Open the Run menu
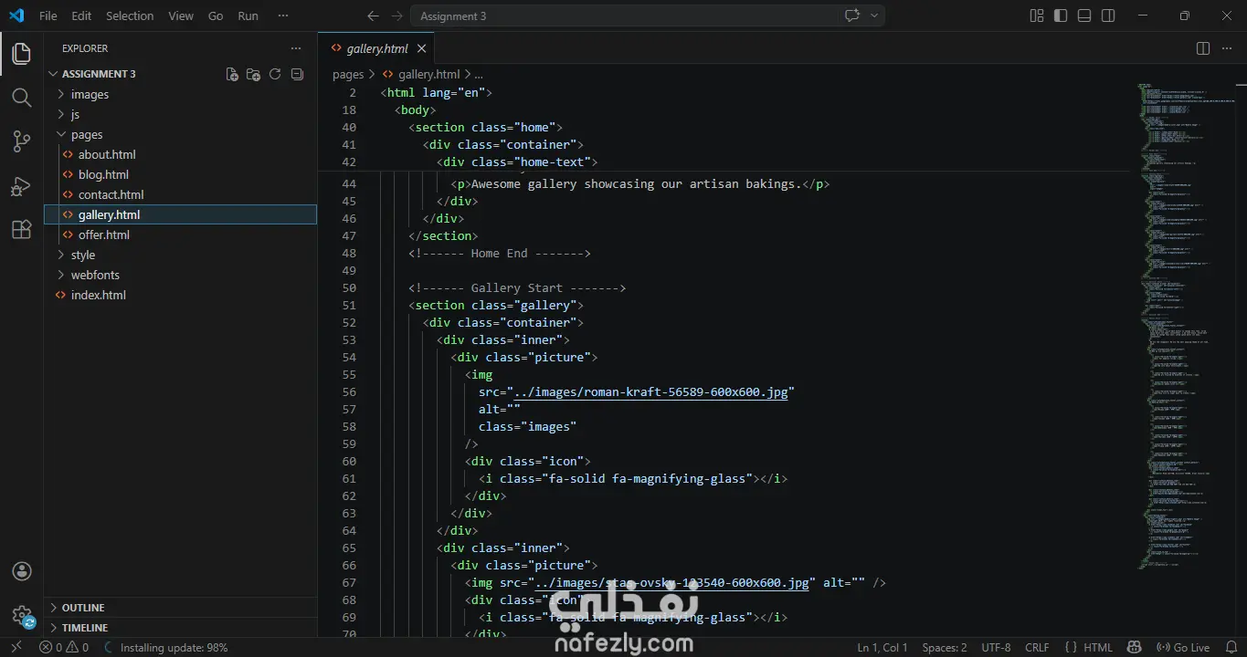This screenshot has height=657, width=1247. [x=248, y=16]
